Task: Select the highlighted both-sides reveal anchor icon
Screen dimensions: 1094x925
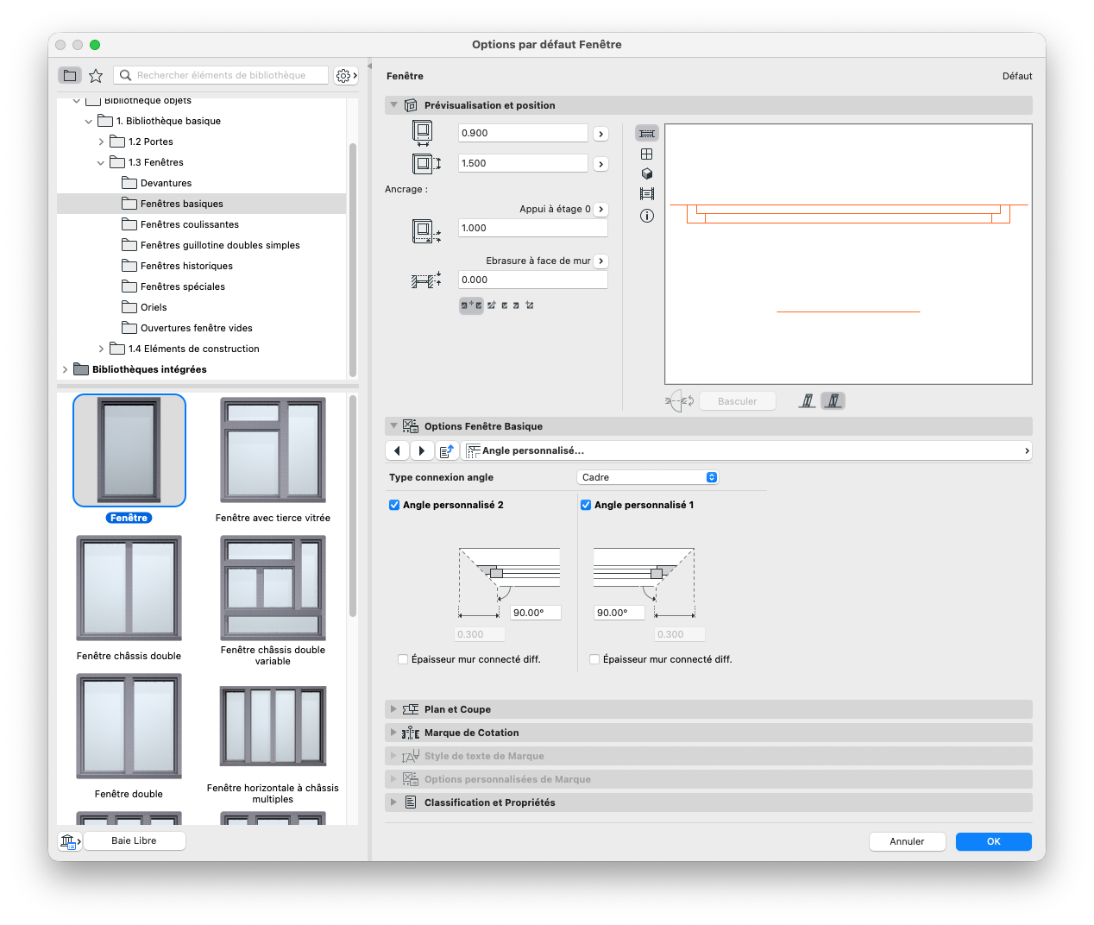Action: 471,305
